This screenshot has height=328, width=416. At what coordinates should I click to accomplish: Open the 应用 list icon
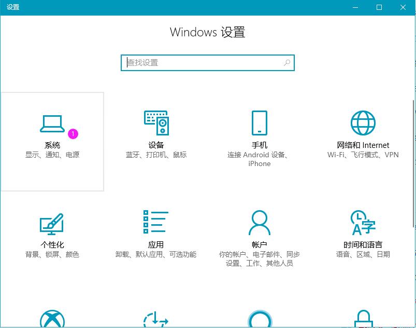(x=156, y=222)
